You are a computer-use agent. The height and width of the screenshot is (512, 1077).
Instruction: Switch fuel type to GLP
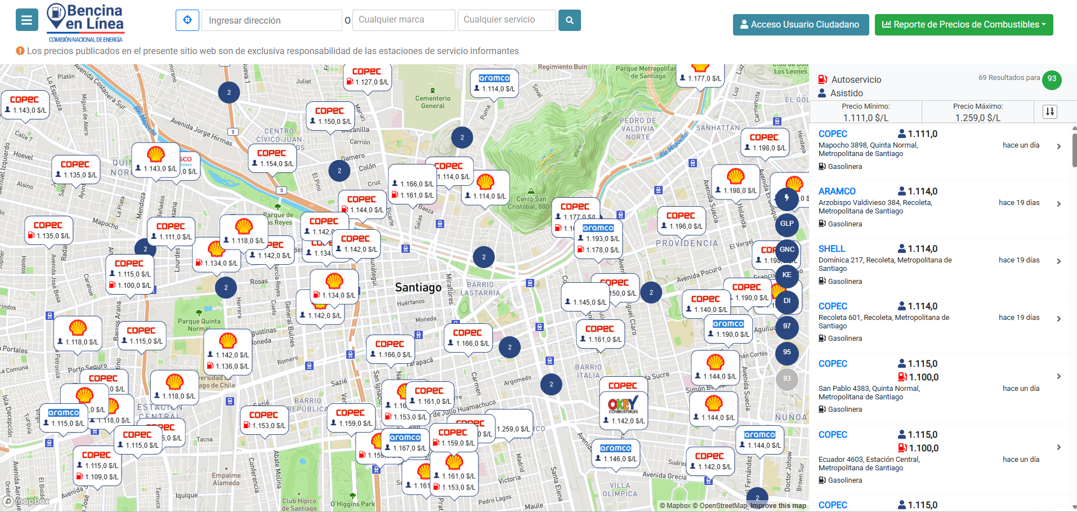pos(786,224)
